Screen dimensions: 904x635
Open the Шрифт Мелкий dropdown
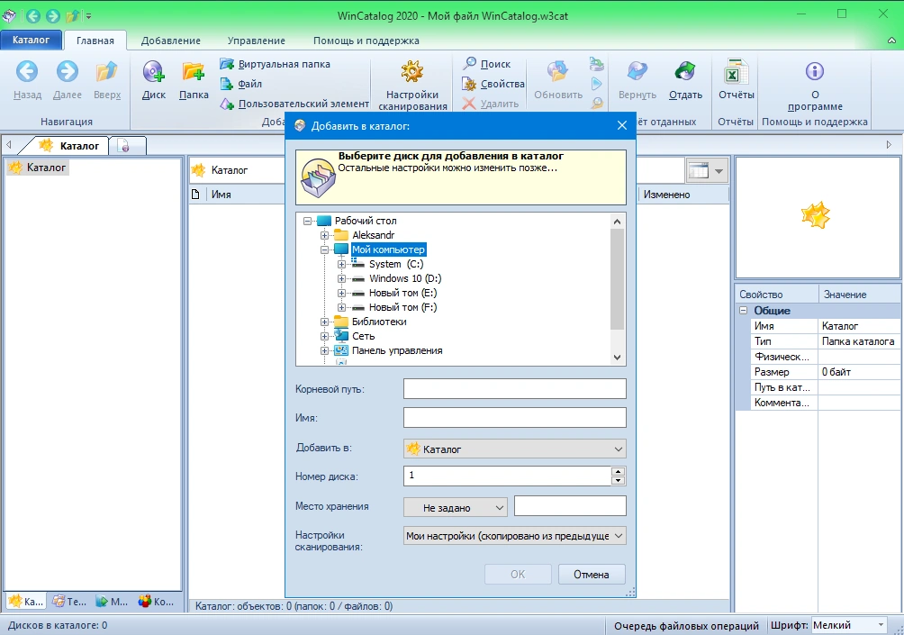coord(849,625)
